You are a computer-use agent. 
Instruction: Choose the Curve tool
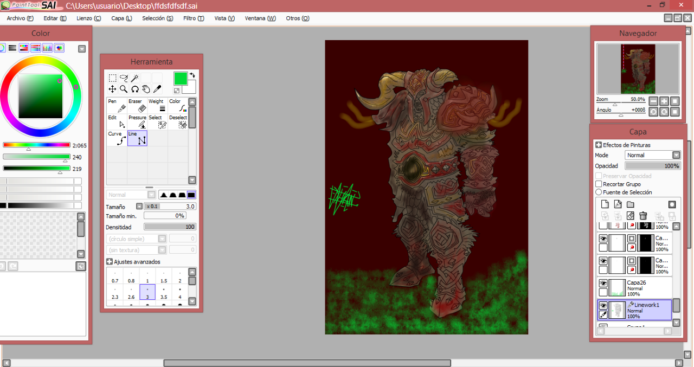117,138
